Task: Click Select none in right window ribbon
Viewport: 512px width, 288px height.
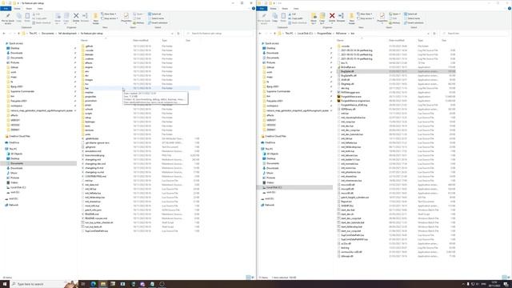Action: [x=412, y=18]
